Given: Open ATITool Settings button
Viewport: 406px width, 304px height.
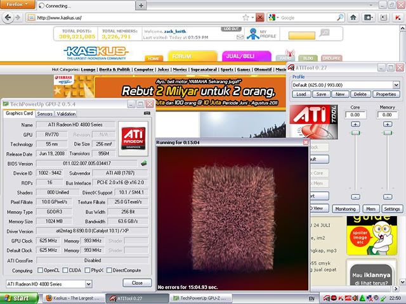Looking at the screenshot, I should (392, 209).
